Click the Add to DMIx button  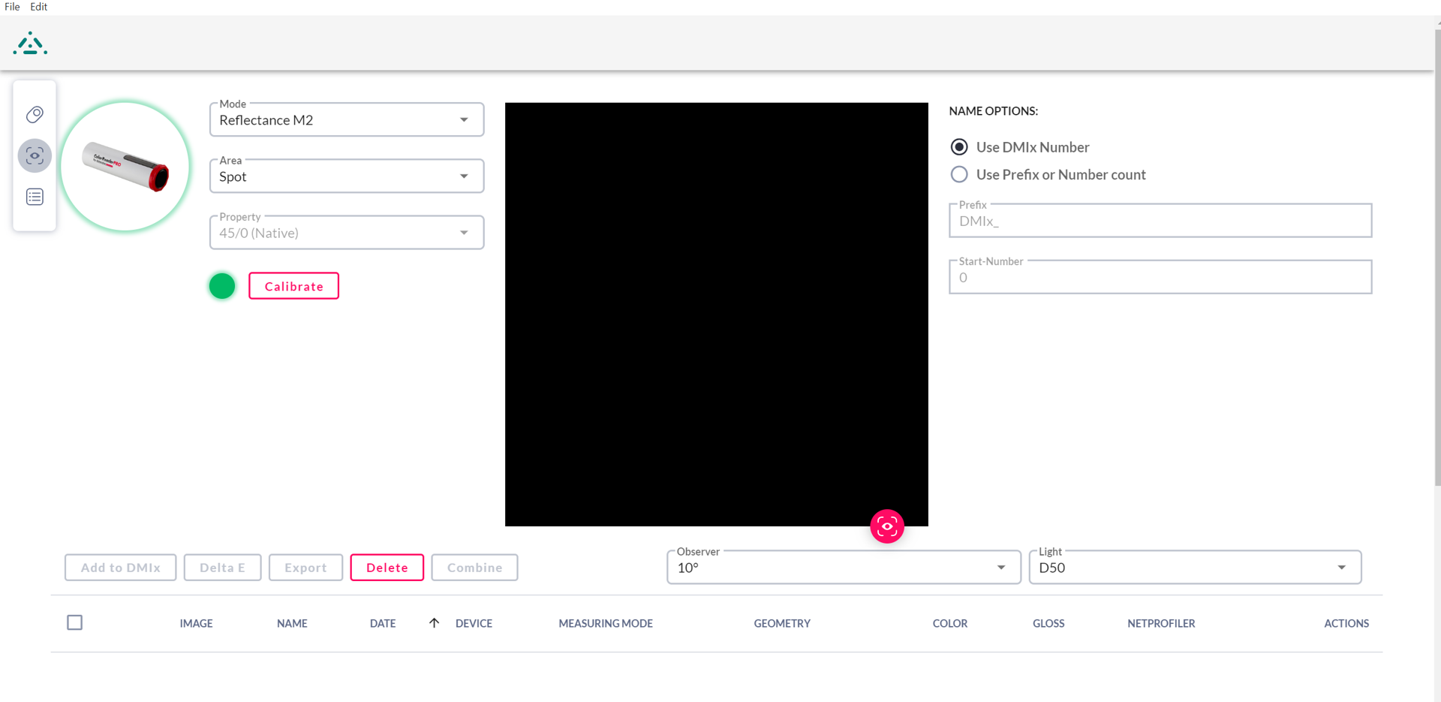point(121,568)
